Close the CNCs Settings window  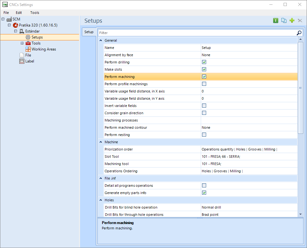(300, 4)
